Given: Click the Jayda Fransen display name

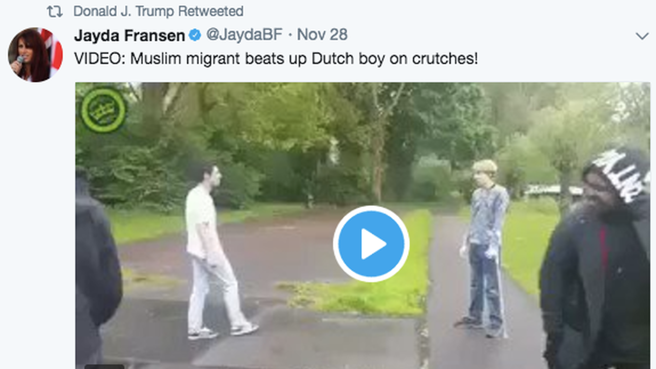Looking at the screenshot, I should click(x=129, y=35).
